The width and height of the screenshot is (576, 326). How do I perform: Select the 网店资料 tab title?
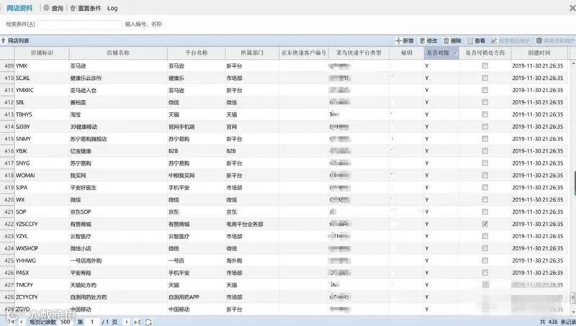[19, 8]
